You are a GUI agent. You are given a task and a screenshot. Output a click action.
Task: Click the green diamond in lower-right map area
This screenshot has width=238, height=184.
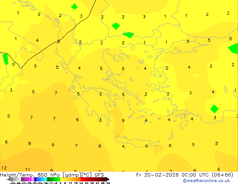click(x=214, y=109)
